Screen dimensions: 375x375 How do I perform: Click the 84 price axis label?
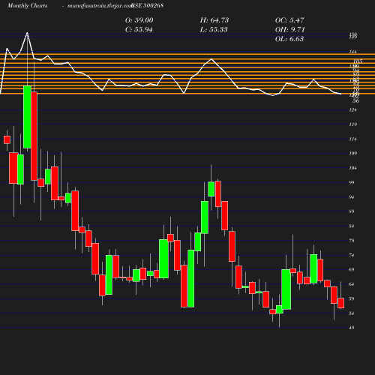pos(352,226)
